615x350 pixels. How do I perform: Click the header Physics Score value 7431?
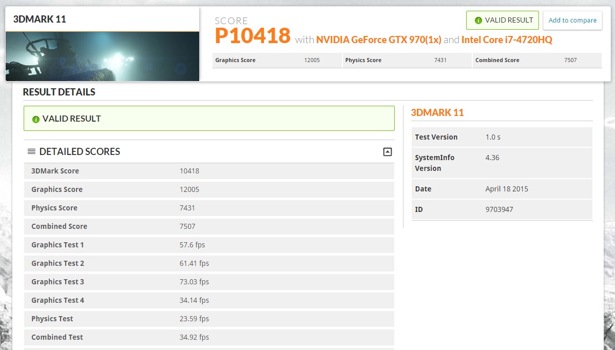[x=440, y=60]
